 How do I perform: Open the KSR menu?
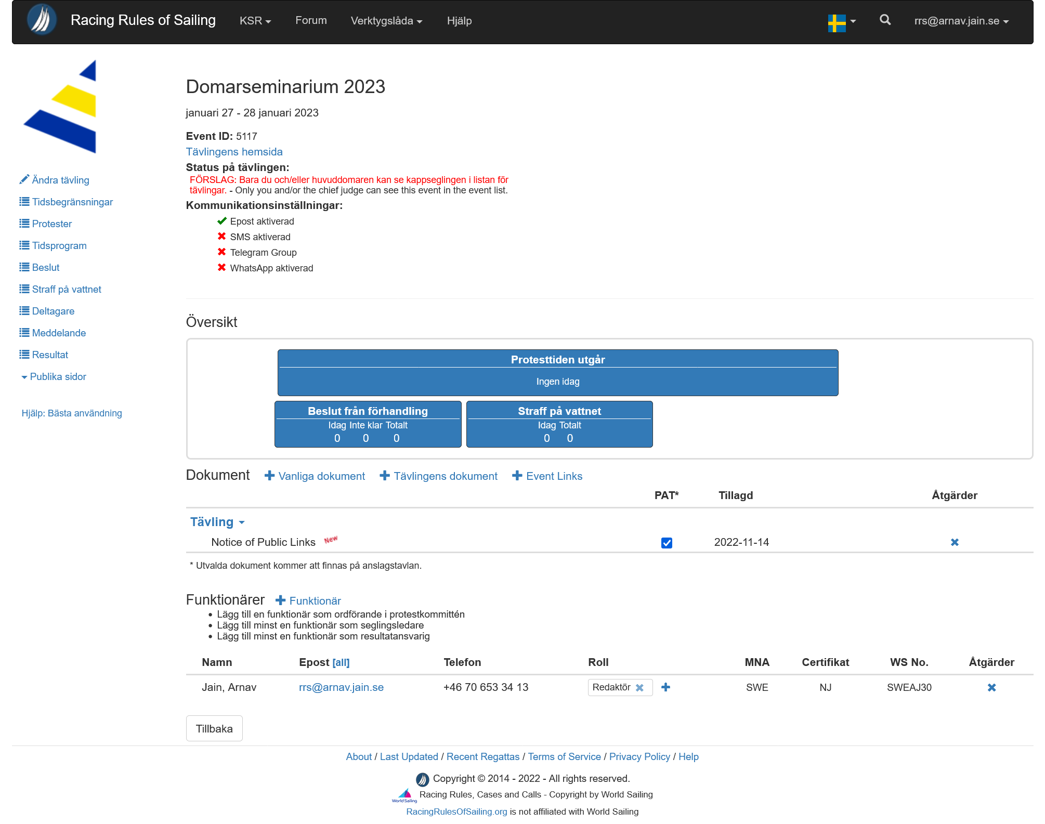(x=255, y=21)
